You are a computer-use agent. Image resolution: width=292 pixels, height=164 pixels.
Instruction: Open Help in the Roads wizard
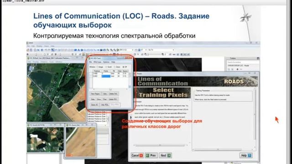click(x=246, y=155)
